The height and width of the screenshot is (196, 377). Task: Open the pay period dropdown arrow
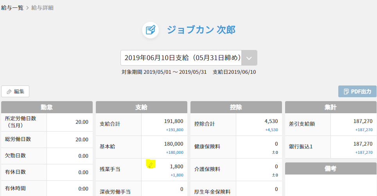[x=249, y=58]
